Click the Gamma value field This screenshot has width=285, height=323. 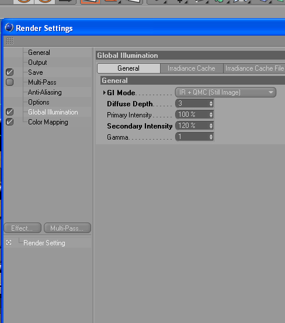point(192,137)
